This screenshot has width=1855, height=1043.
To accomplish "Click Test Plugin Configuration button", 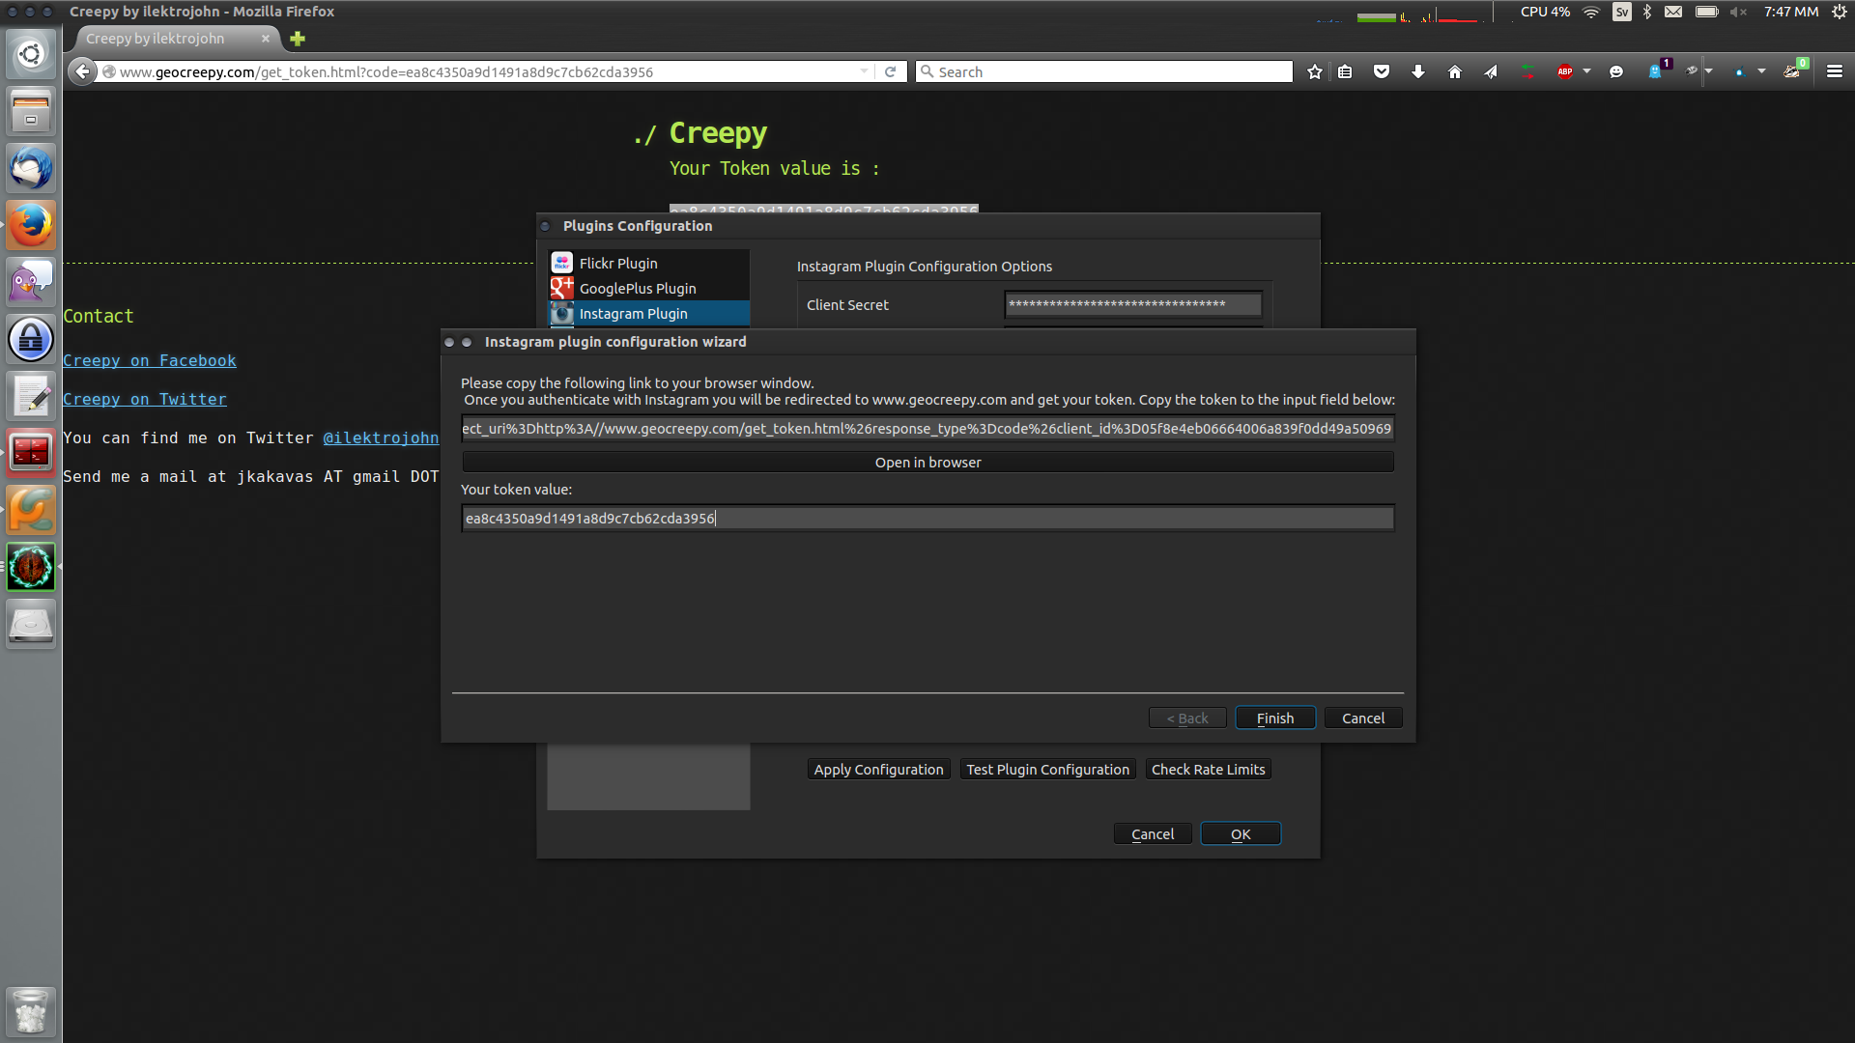I will pyautogui.click(x=1047, y=769).
